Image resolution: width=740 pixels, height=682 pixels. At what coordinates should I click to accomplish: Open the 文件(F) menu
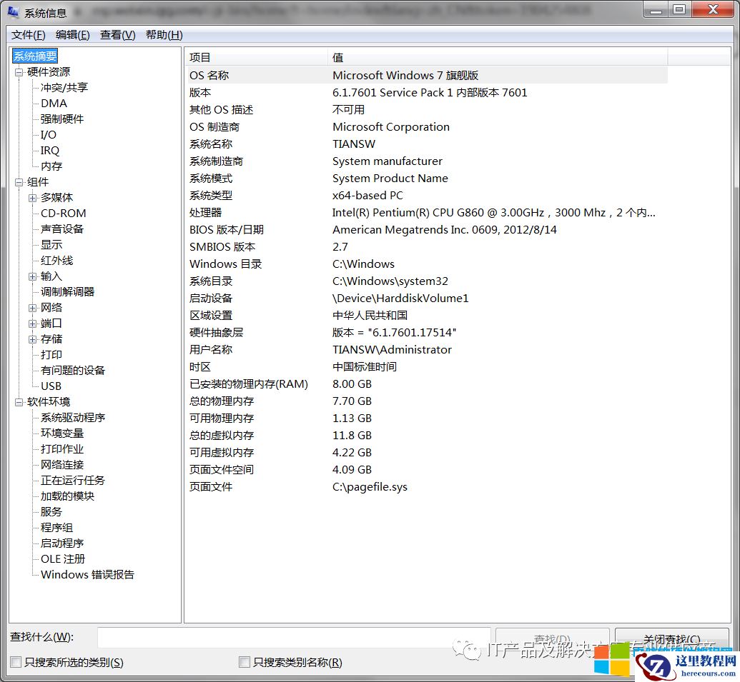tap(29, 35)
